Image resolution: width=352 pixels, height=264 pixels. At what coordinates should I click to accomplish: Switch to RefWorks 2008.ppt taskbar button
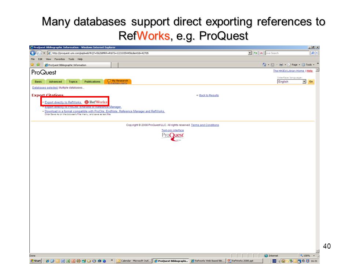(x=245, y=261)
